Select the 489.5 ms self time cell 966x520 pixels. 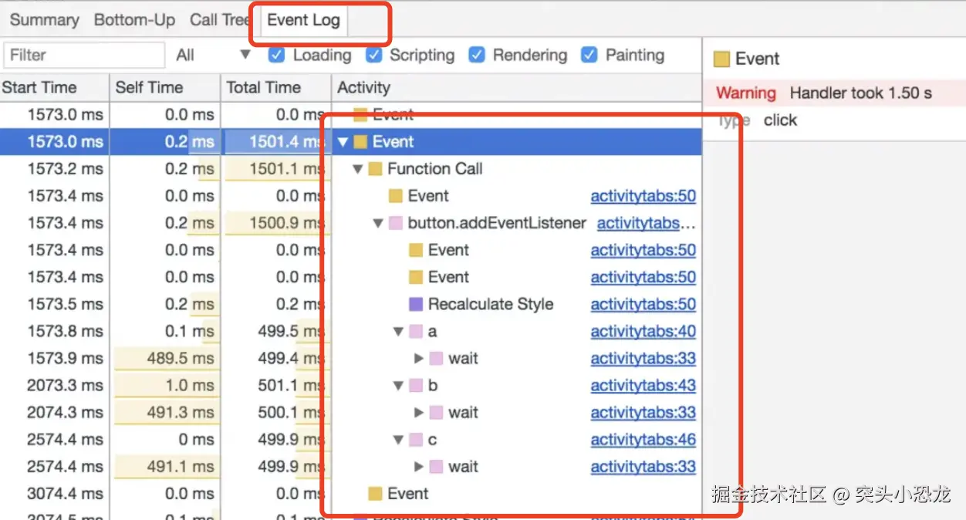click(165, 358)
